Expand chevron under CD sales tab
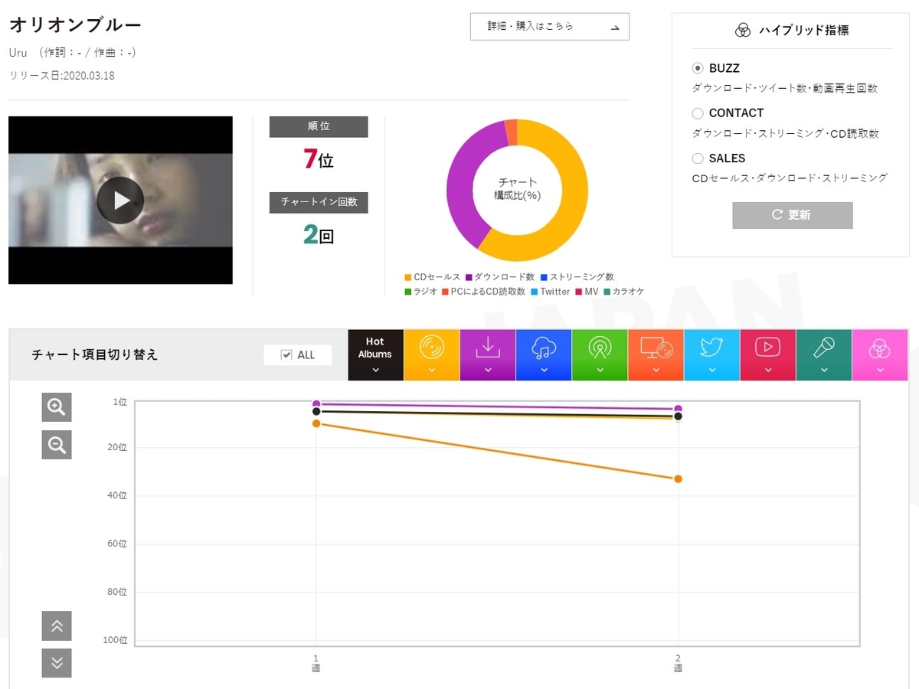 pos(432,370)
